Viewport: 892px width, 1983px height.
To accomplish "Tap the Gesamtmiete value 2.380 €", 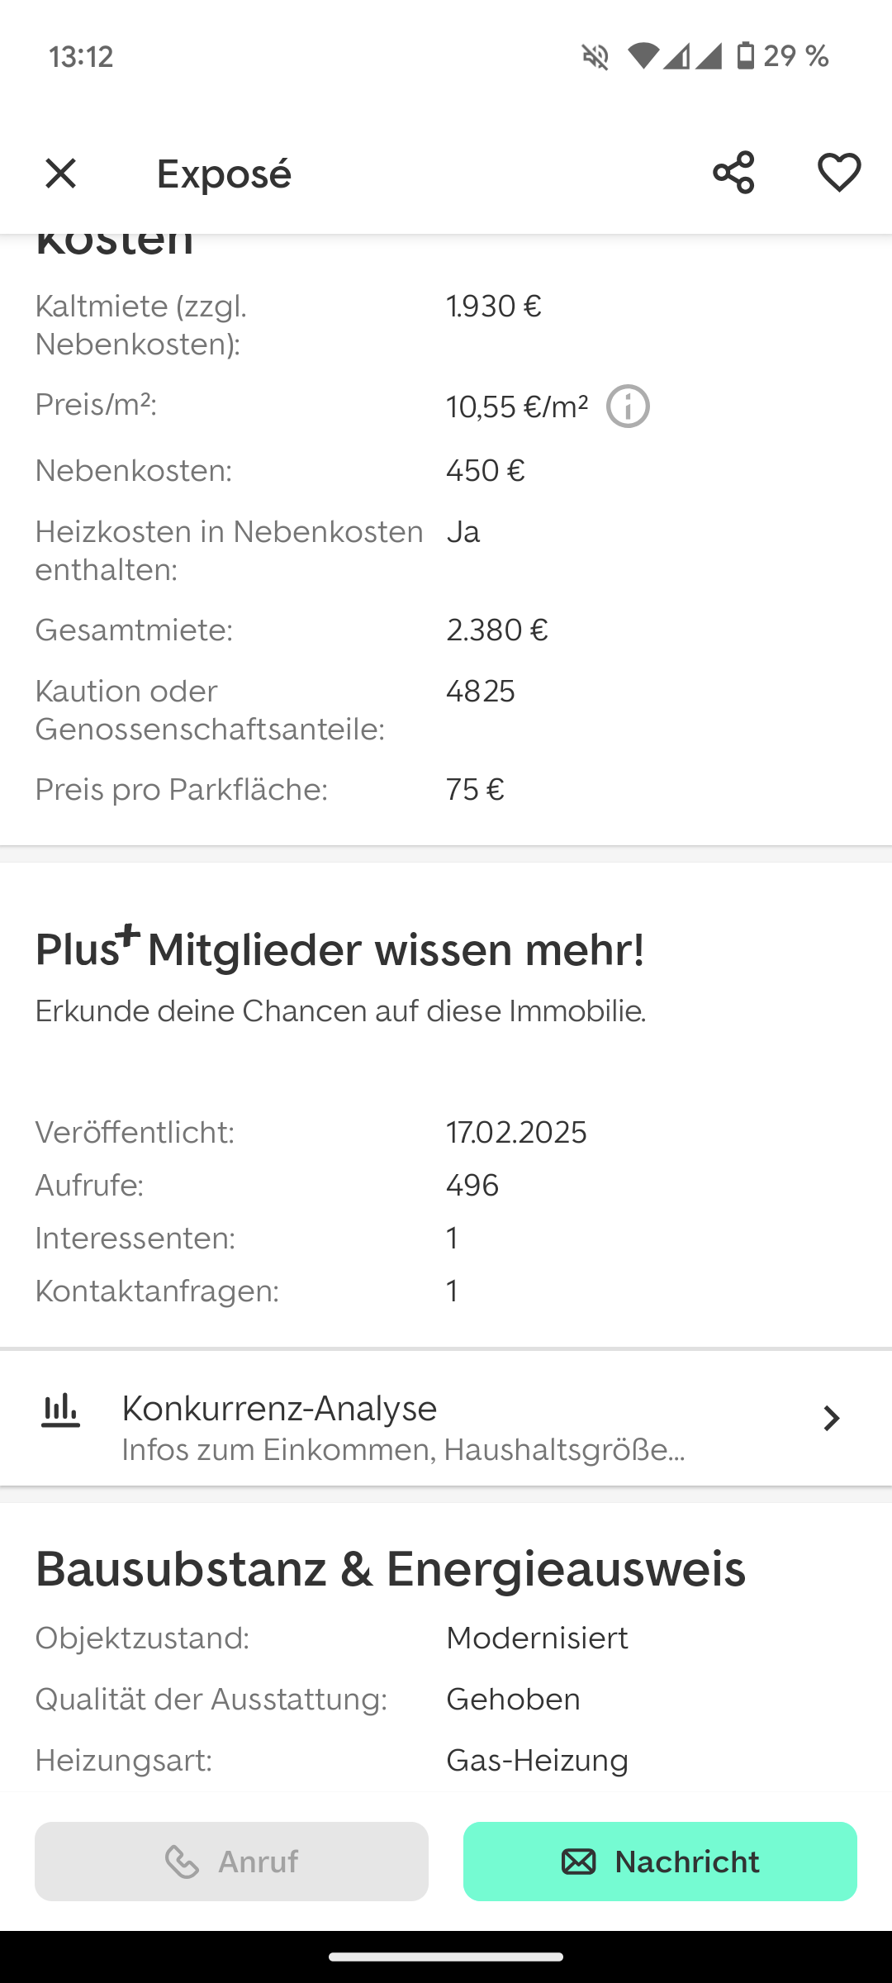I will 496,630.
